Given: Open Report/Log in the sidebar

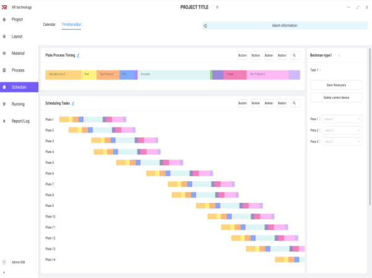Looking at the screenshot, I should click(20, 121).
